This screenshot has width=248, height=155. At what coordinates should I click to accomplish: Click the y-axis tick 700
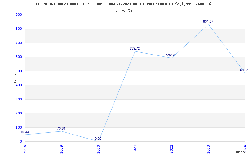coord(19,43)
